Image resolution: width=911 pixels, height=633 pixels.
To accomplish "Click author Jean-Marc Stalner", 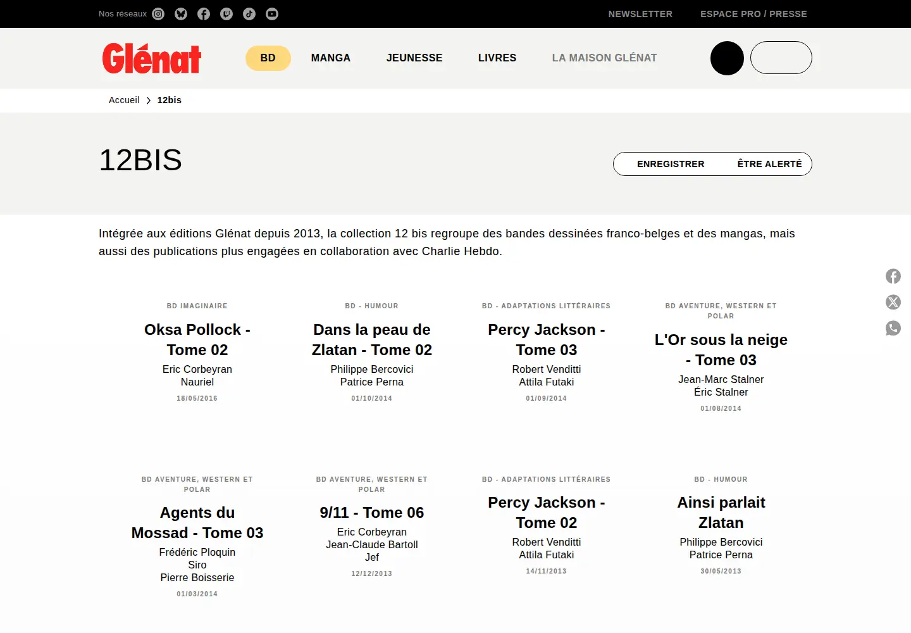I will click(x=721, y=379).
